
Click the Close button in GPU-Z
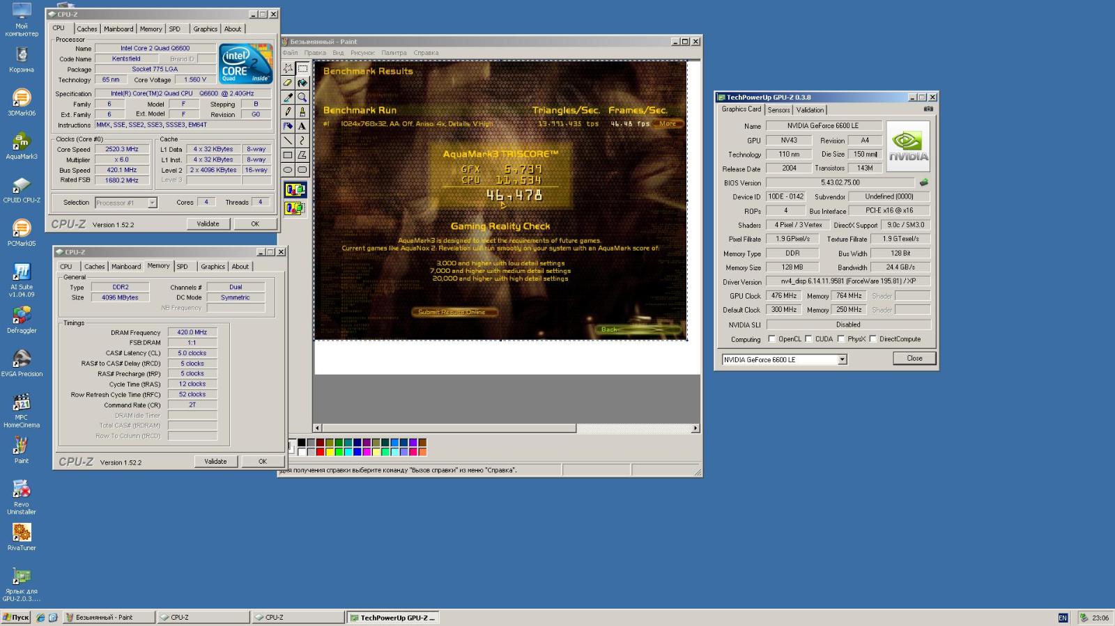[914, 358]
